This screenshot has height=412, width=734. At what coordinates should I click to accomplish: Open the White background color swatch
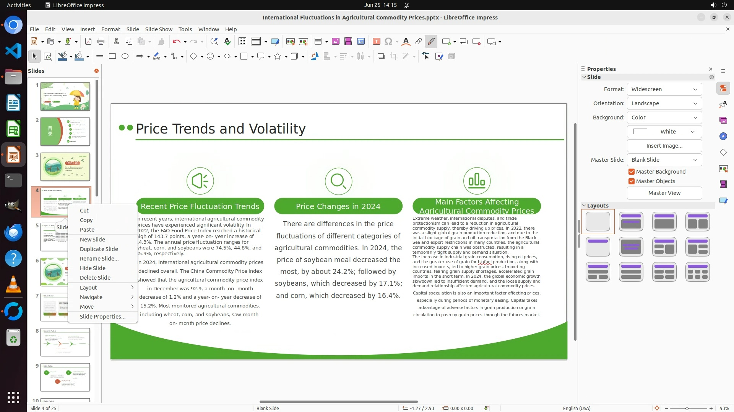tap(664, 132)
